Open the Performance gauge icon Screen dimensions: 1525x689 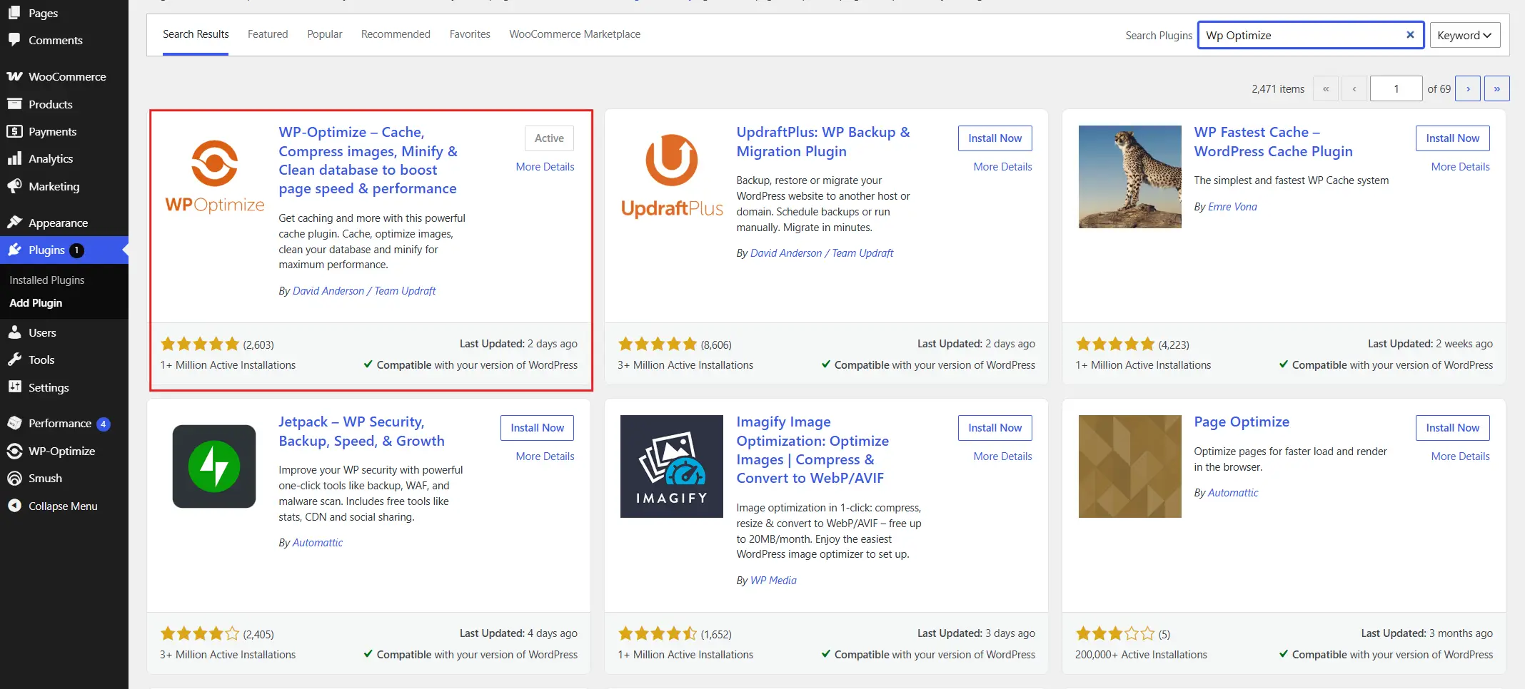14,423
